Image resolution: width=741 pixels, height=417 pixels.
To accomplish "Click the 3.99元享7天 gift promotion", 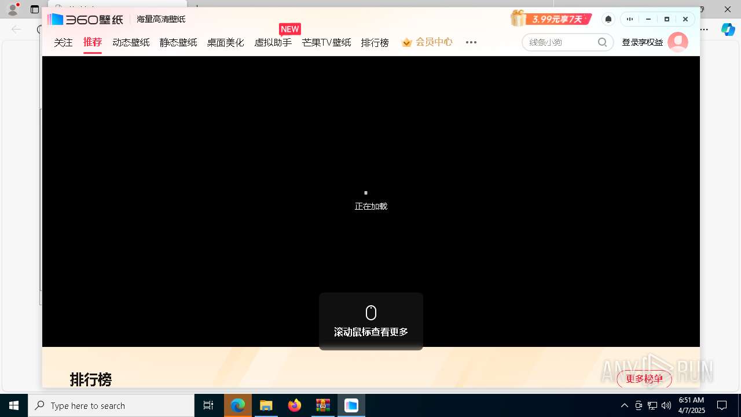I will tap(551, 19).
